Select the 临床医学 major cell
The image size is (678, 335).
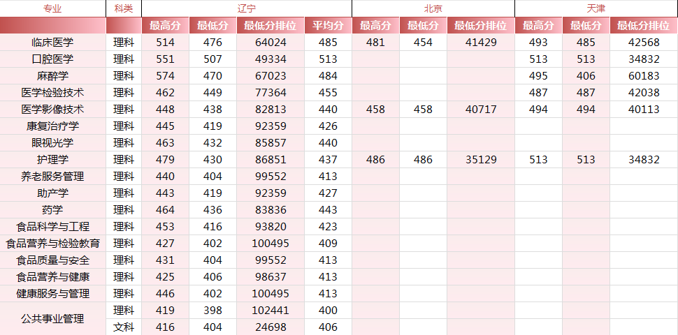point(52,43)
